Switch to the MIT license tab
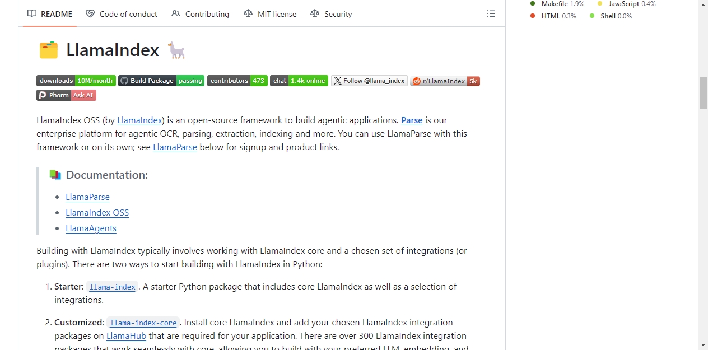Viewport: 708px width, 350px height. 270,14
